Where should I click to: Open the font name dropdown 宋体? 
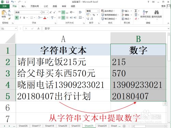(40, 12)
